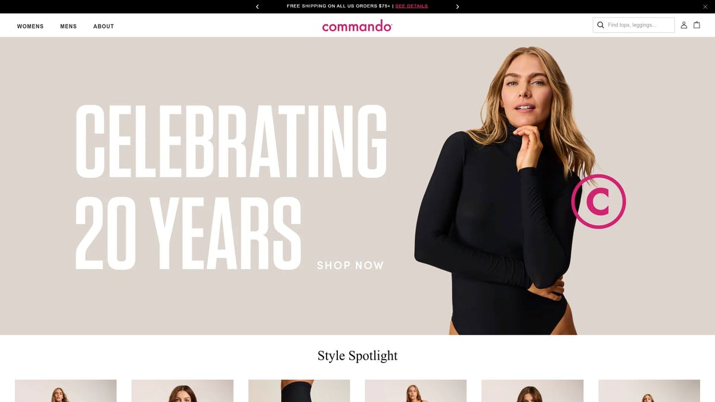Open the shopping bag icon

tap(697, 25)
